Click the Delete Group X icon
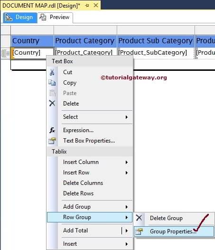Image resolution: width=215 pixels, height=250 pixels. click(x=139, y=218)
